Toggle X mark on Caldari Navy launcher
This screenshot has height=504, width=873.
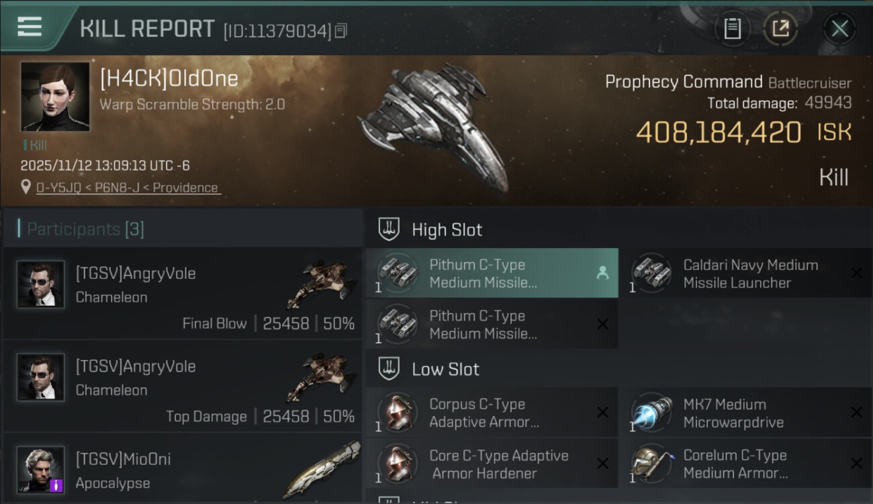[x=856, y=273]
